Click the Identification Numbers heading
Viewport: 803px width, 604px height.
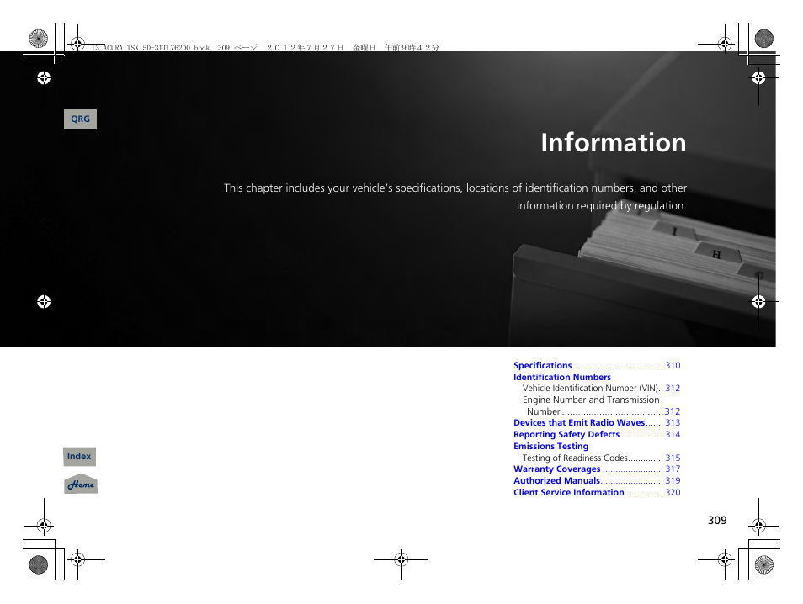(x=561, y=377)
